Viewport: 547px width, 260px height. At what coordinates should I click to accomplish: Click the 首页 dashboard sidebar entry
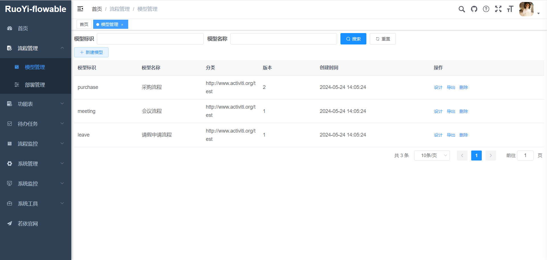23,28
